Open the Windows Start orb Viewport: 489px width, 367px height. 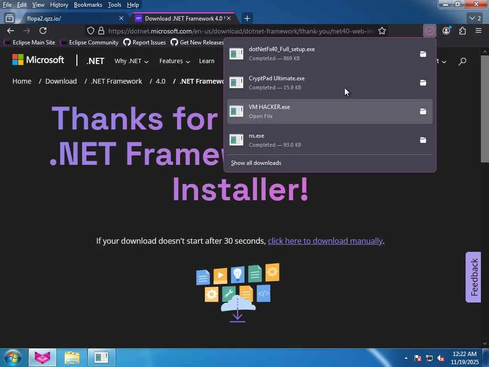point(12,357)
